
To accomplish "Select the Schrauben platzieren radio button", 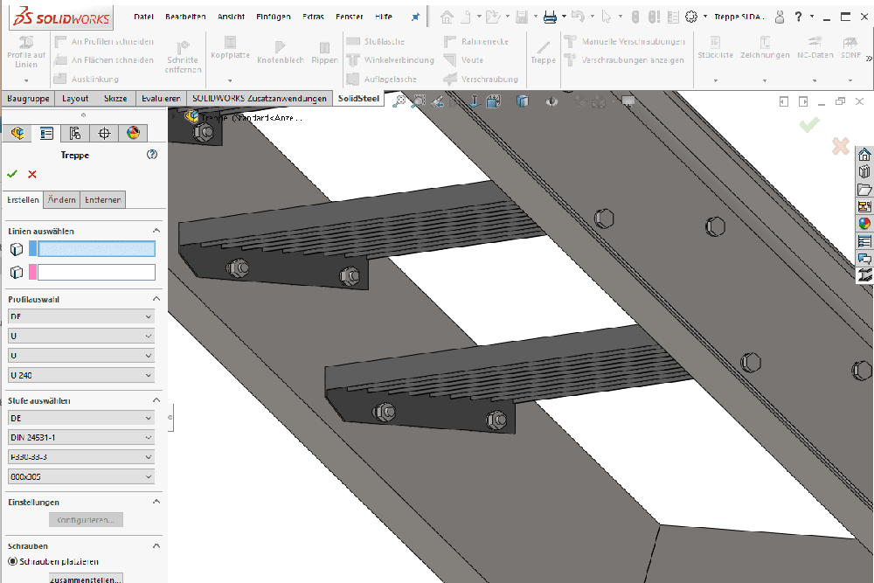I will 12,561.
